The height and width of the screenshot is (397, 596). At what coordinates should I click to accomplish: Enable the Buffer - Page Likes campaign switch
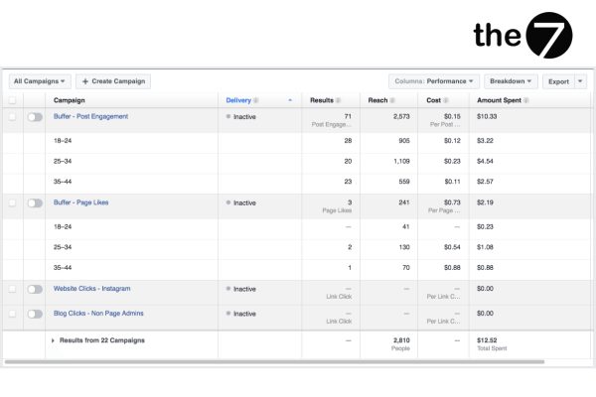point(35,202)
